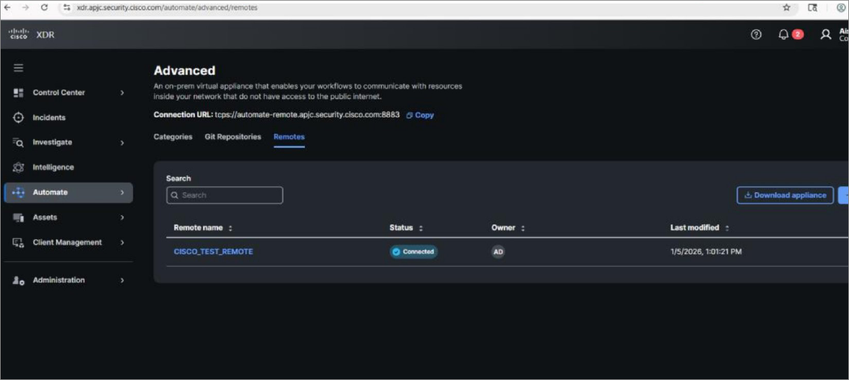The width and height of the screenshot is (849, 380).
Task: Switch to the Git Repositories tab
Action: [x=233, y=137]
